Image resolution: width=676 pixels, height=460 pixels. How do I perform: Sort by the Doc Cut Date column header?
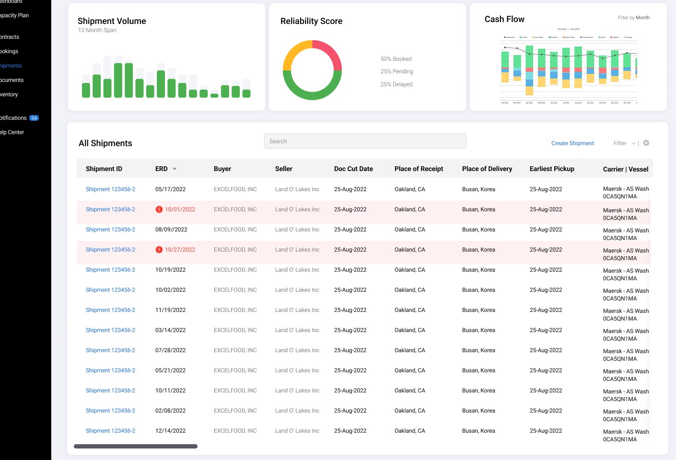[353, 169]
